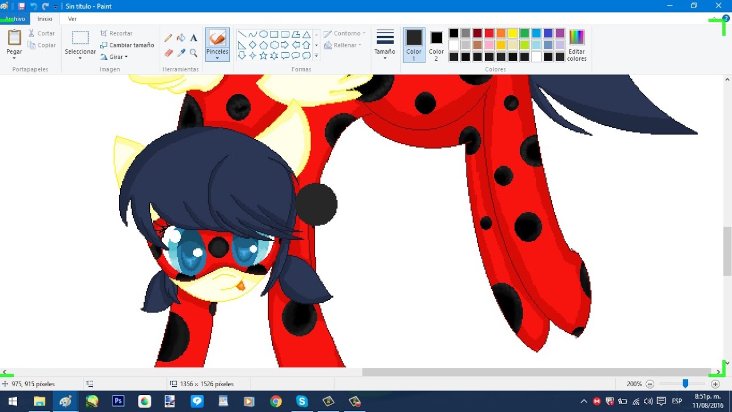
Task: Undo via quick access toolbar arrow
Action: [x=33, y=6]
